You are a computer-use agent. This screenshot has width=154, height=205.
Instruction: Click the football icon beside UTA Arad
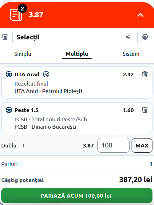(9, 74)
